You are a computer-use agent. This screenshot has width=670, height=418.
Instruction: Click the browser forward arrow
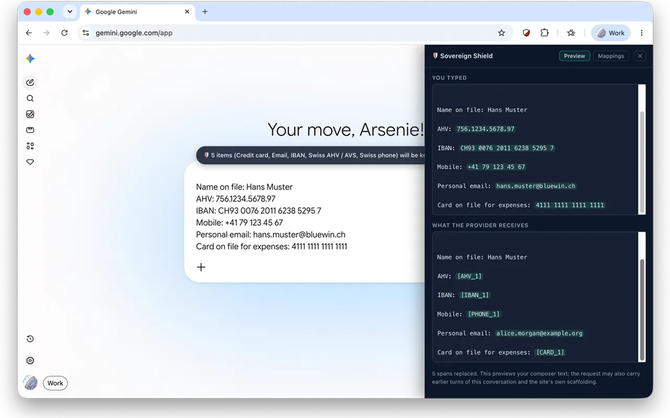click(47, 33)
